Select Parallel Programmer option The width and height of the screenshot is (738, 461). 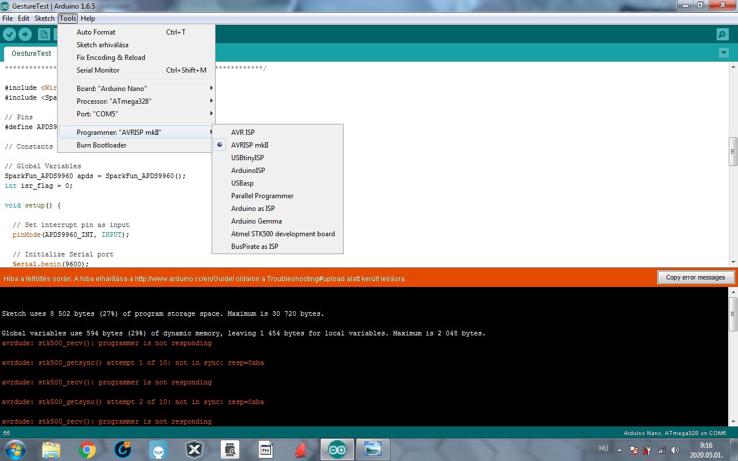tap(278, 196)
